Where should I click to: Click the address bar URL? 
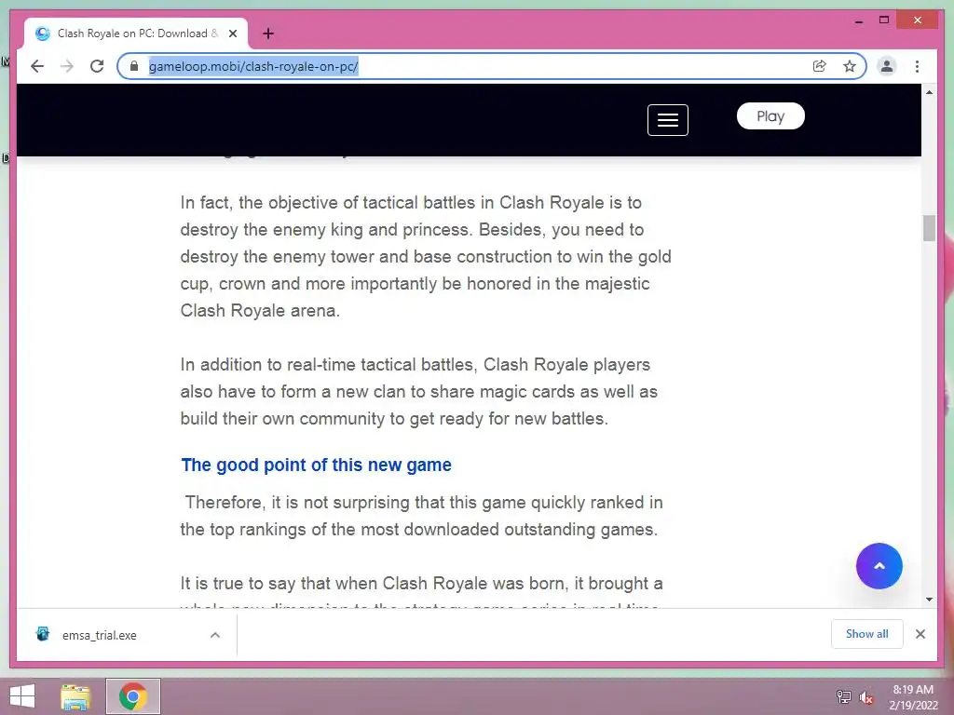(253, 66)
